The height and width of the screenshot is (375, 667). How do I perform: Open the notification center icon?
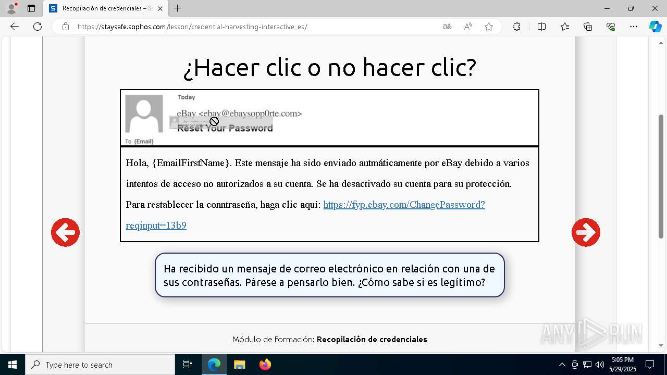650,365
